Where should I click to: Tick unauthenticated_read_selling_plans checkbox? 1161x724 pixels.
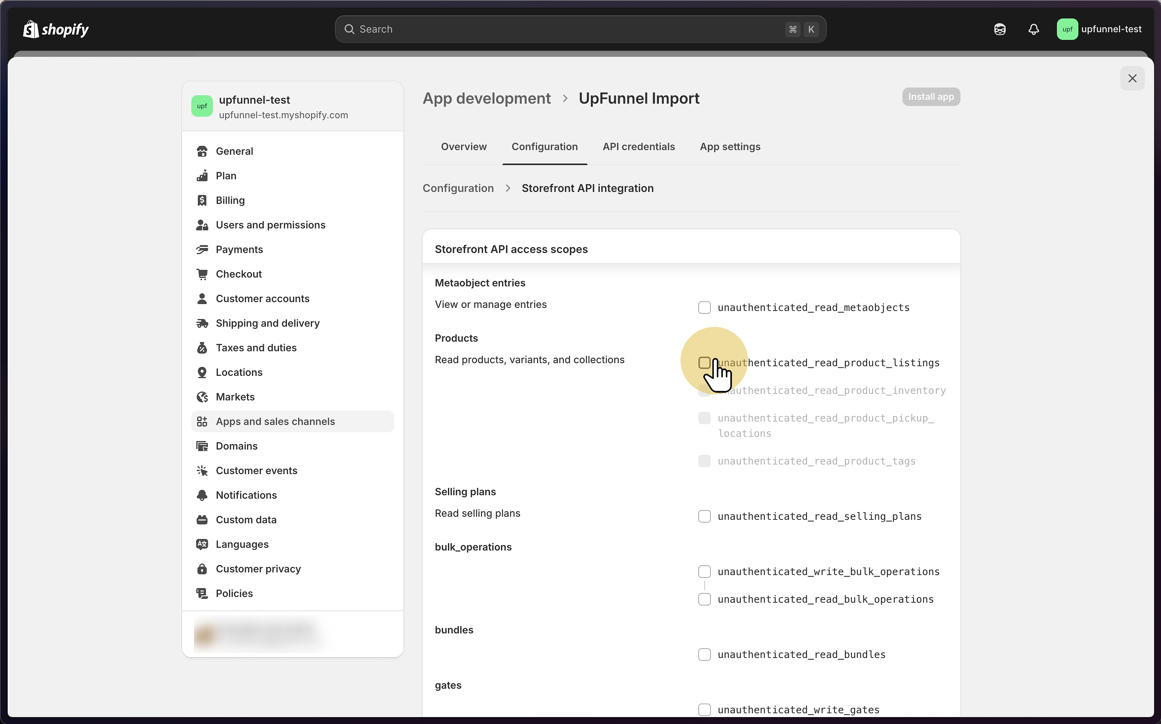[704, 516]
